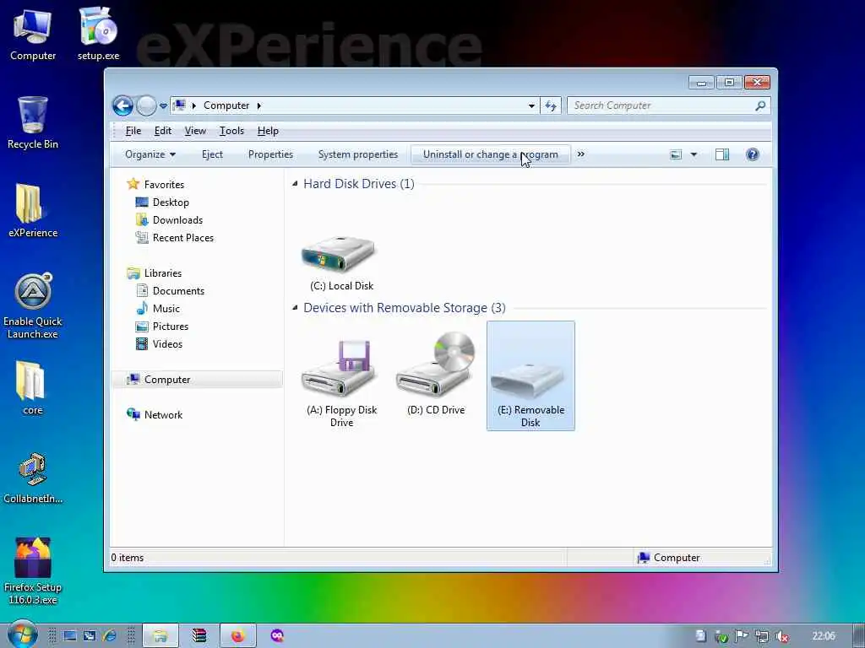The width and height of the screenshot is (865, 648).
Task: Click the network tray icon
Action: point(762,636)
